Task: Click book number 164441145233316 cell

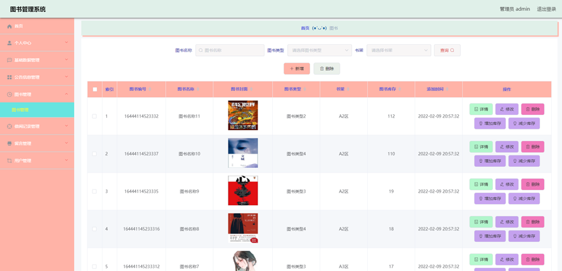Action: [x=141, y=229]
